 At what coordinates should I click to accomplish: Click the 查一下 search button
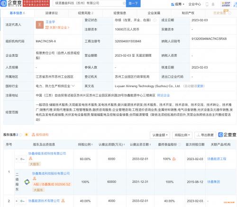(x=133, y=3)
